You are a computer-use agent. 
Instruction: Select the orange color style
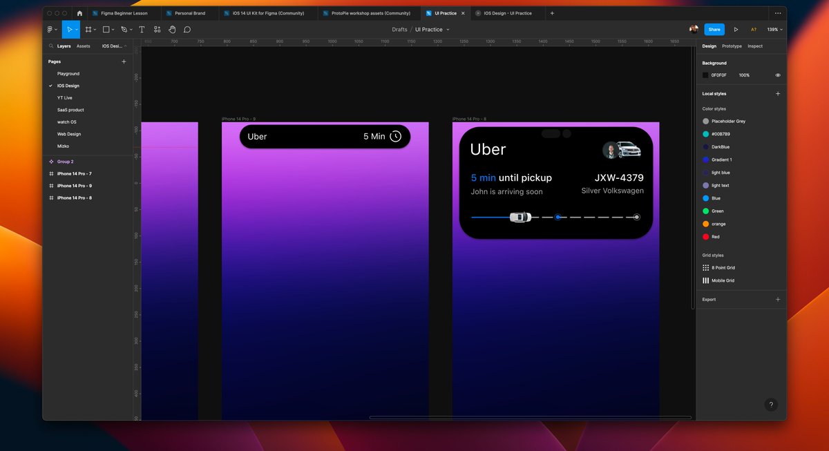coord(714,224)
